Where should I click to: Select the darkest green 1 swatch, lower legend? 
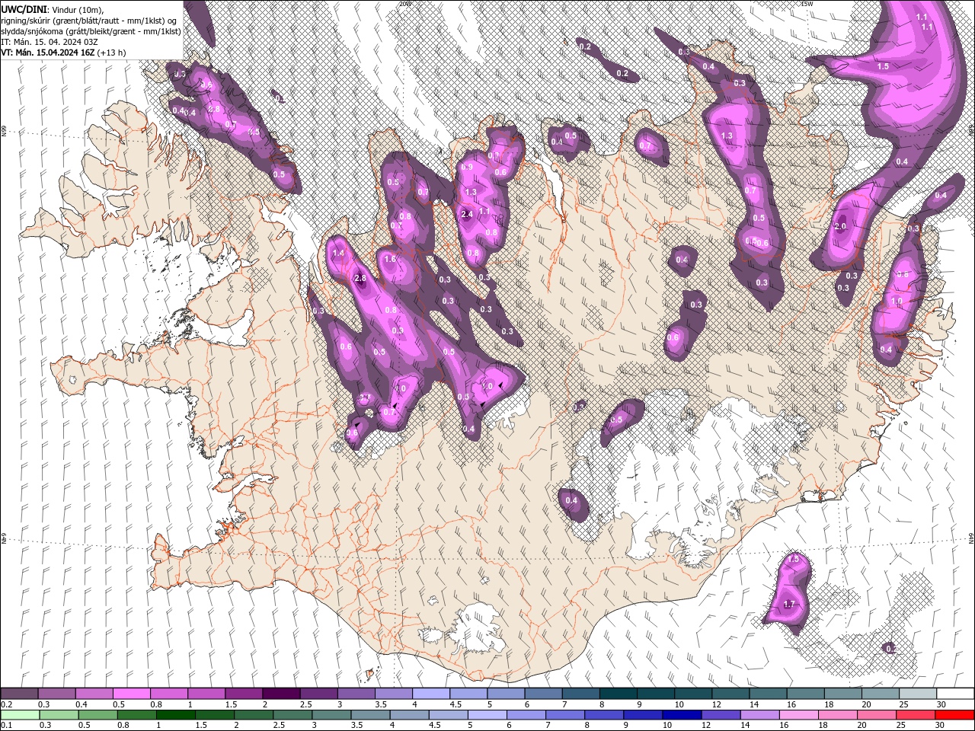[175, 715]
